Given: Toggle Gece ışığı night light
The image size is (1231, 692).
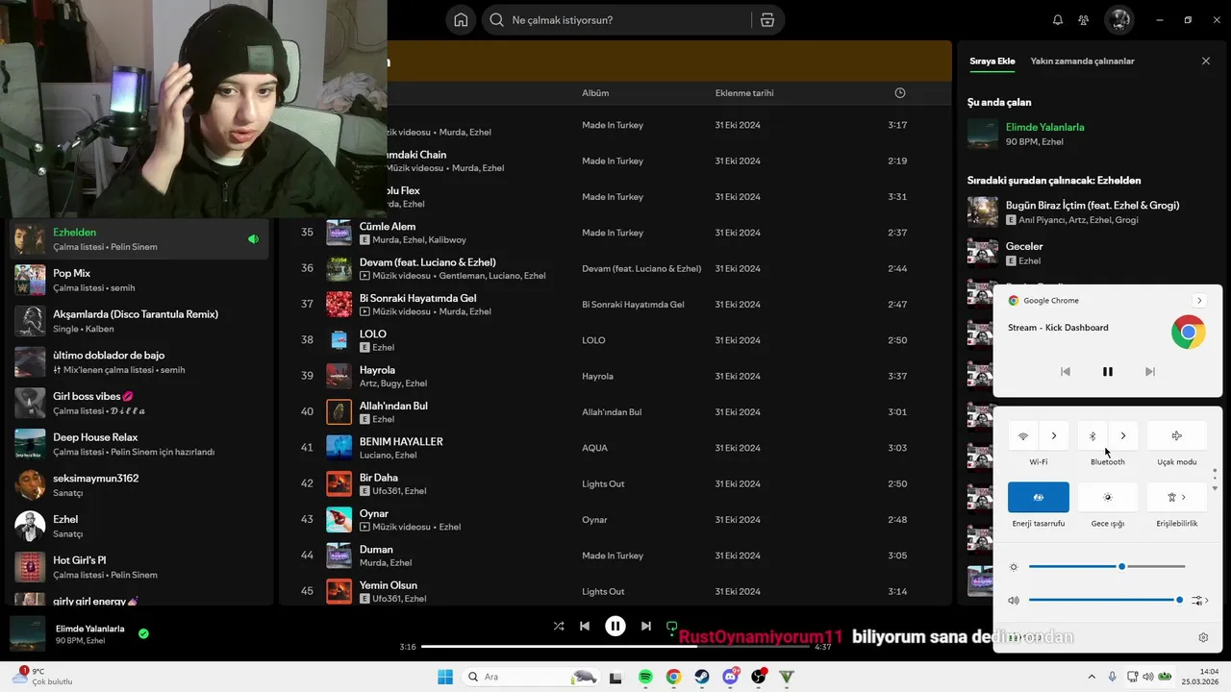Looking at the screenshot, I should pos(1108,497).
